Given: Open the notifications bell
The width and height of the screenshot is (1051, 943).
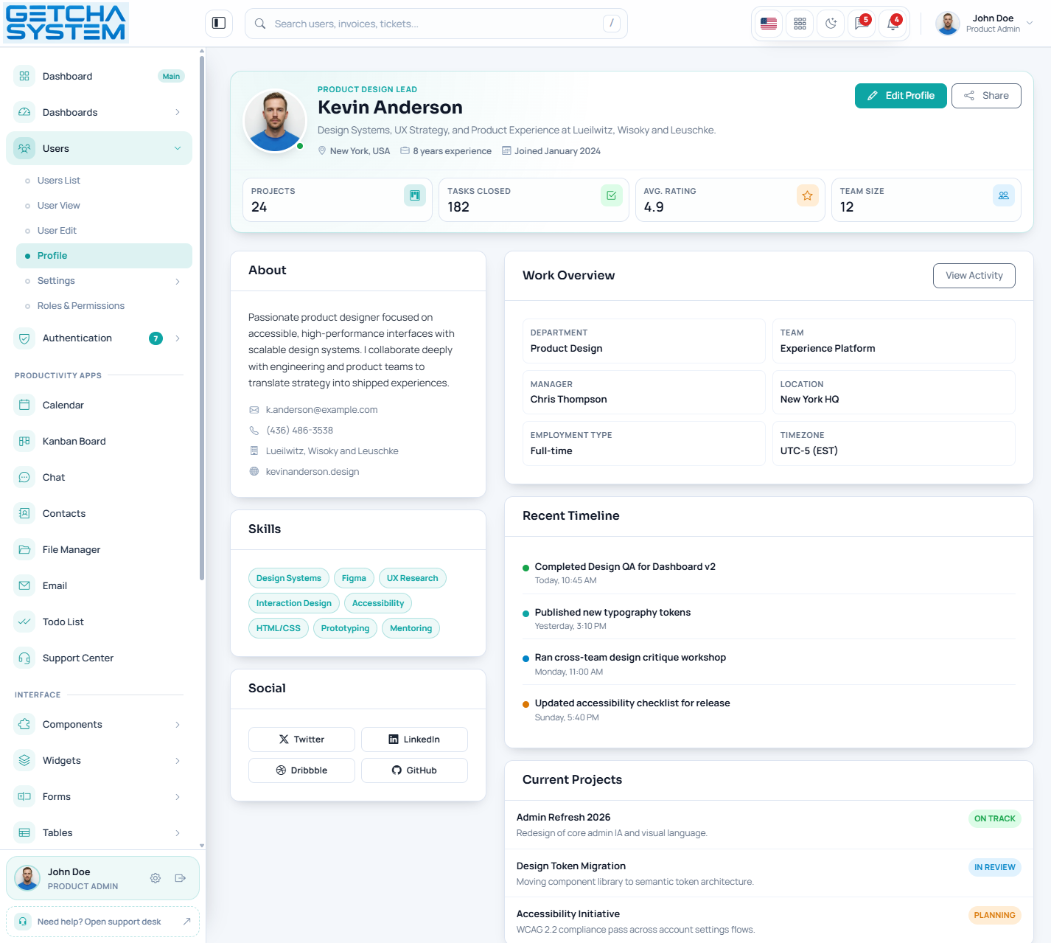Looking at the screenshot, I should [893, 24].
